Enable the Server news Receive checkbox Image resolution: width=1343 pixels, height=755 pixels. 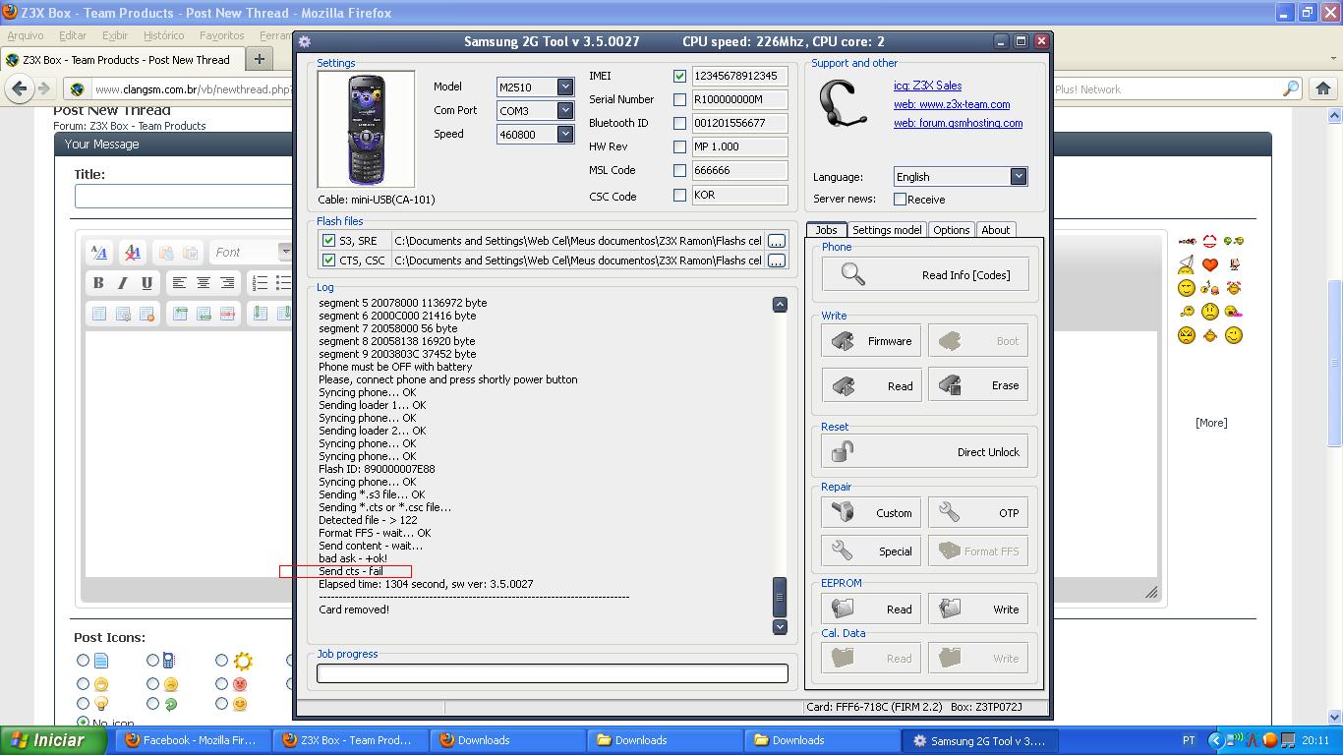(900, 199)
